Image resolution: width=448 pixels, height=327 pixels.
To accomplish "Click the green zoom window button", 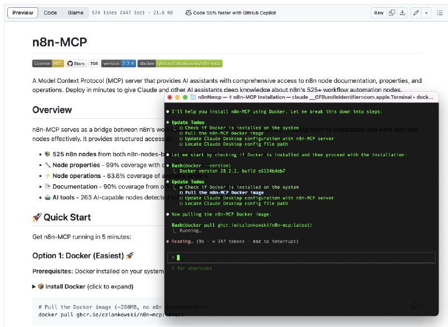I will click(185, 97).
